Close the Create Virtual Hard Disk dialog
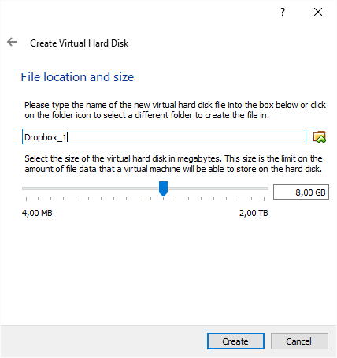Screen dimensions: 337x358 [x=318, y=12]
